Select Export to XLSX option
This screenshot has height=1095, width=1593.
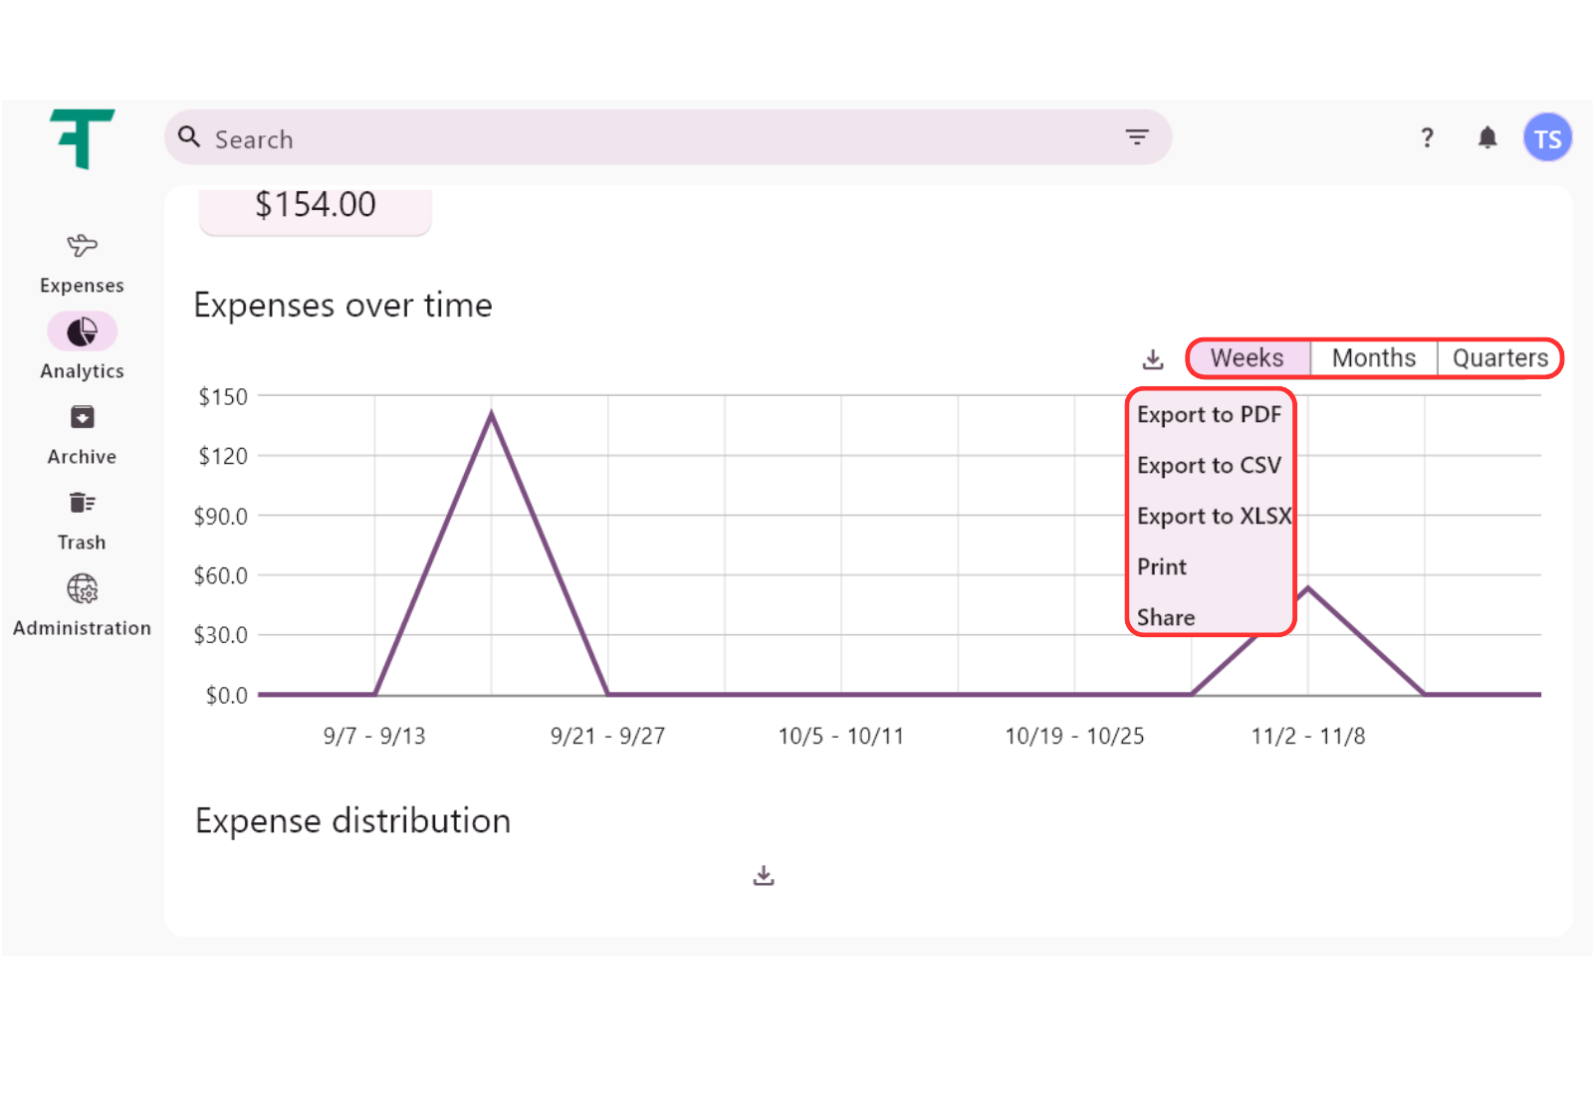coord(1213,517)
